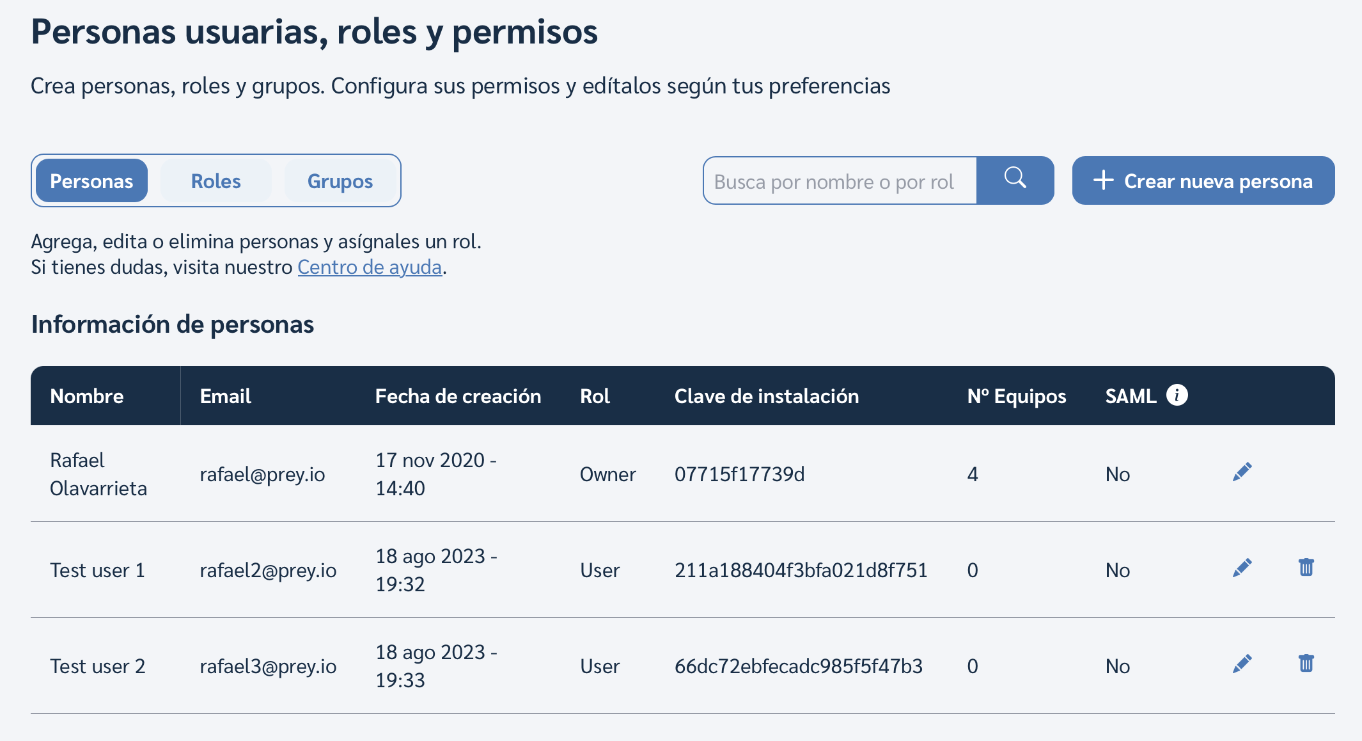Select the name Test user 1

[97, 570]
